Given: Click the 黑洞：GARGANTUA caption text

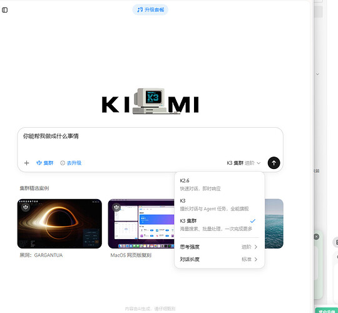Looking at the screenshot, I should pos(41,255).
